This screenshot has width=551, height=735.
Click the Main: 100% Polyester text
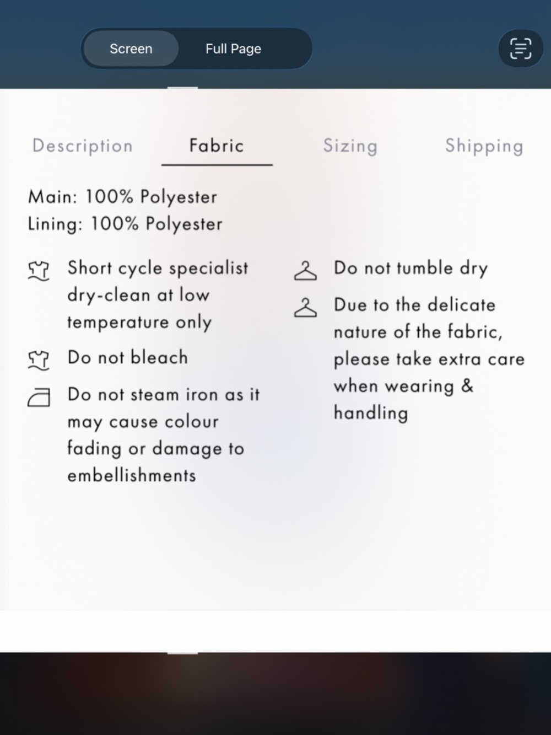[123, 197]
